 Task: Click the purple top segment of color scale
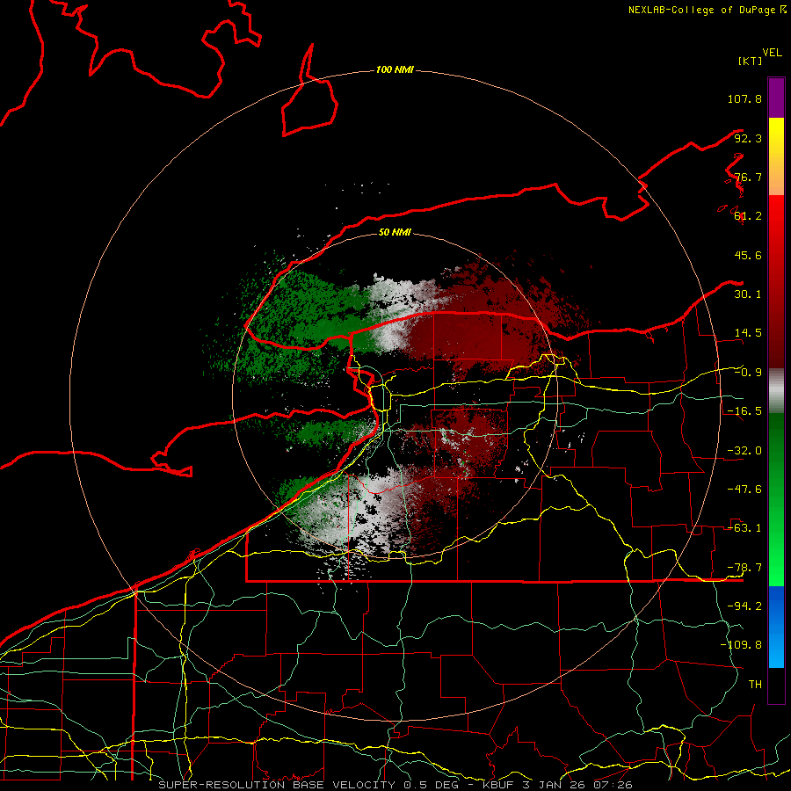coord(776,98)
